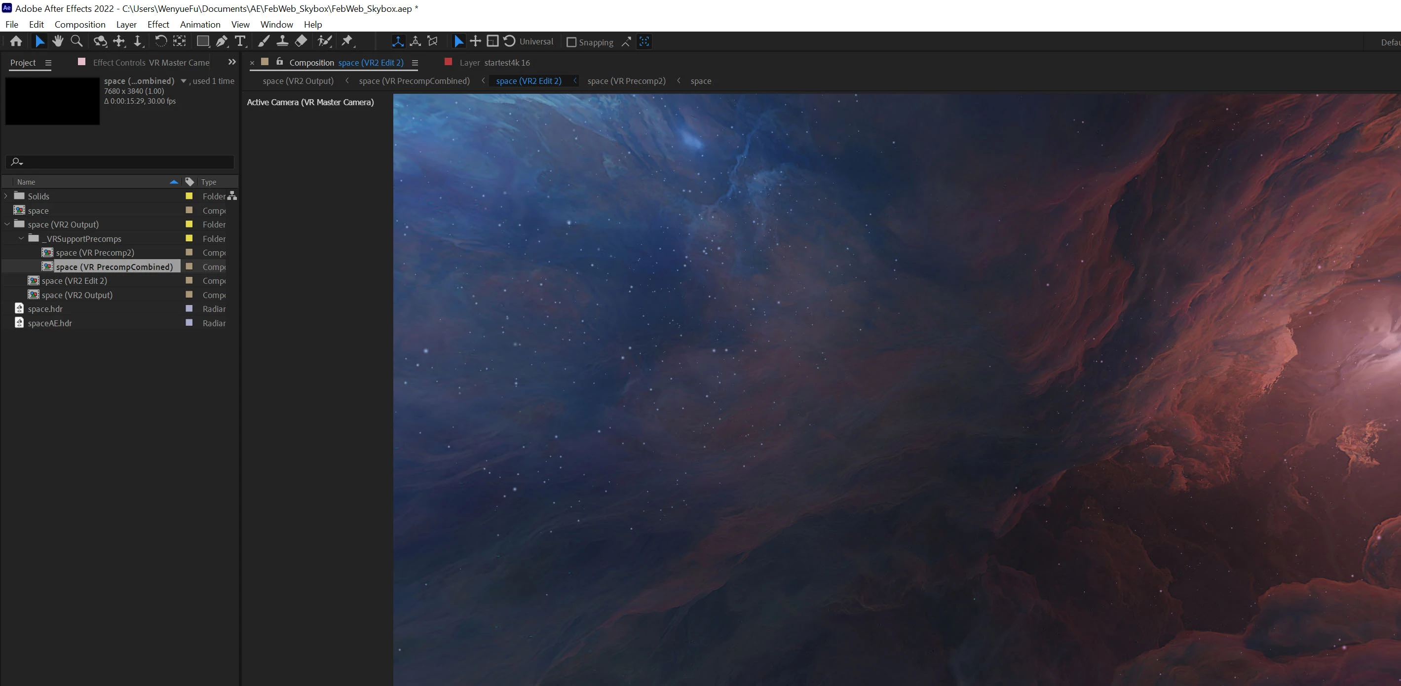Select the Puppet Pin tool
Image resolution: width=1401 pixels, height=686 pixels.
[347, 41]
